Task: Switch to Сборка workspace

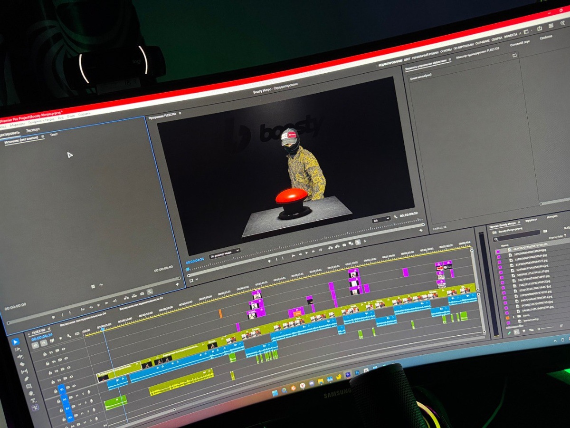Action: (x=497, y=39)
